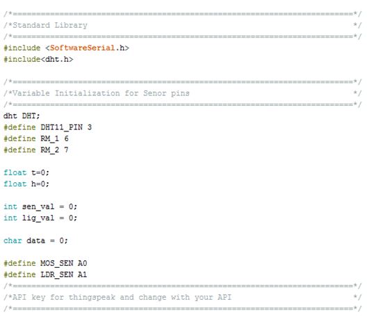This screenshot has width=374, height=322.
Task: Click the LDR_SEN A1 define line
Action: click(x=45, y=275)
